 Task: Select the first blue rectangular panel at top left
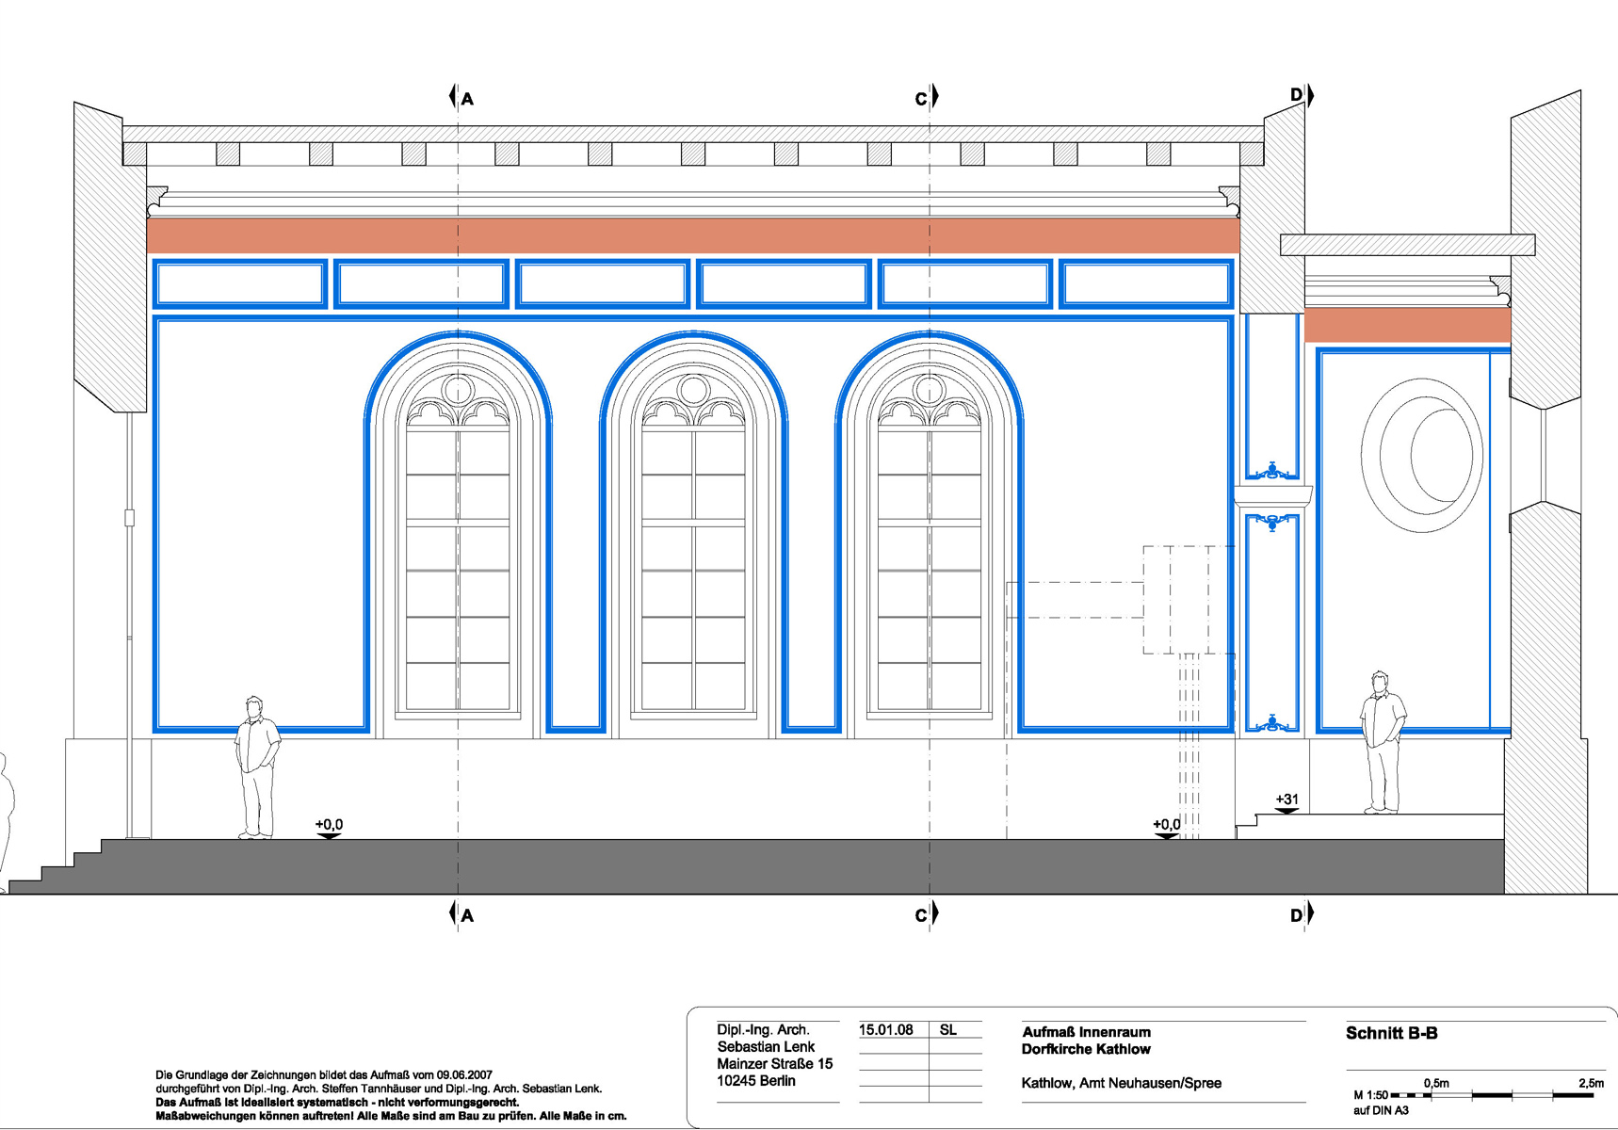coord(240,284)
